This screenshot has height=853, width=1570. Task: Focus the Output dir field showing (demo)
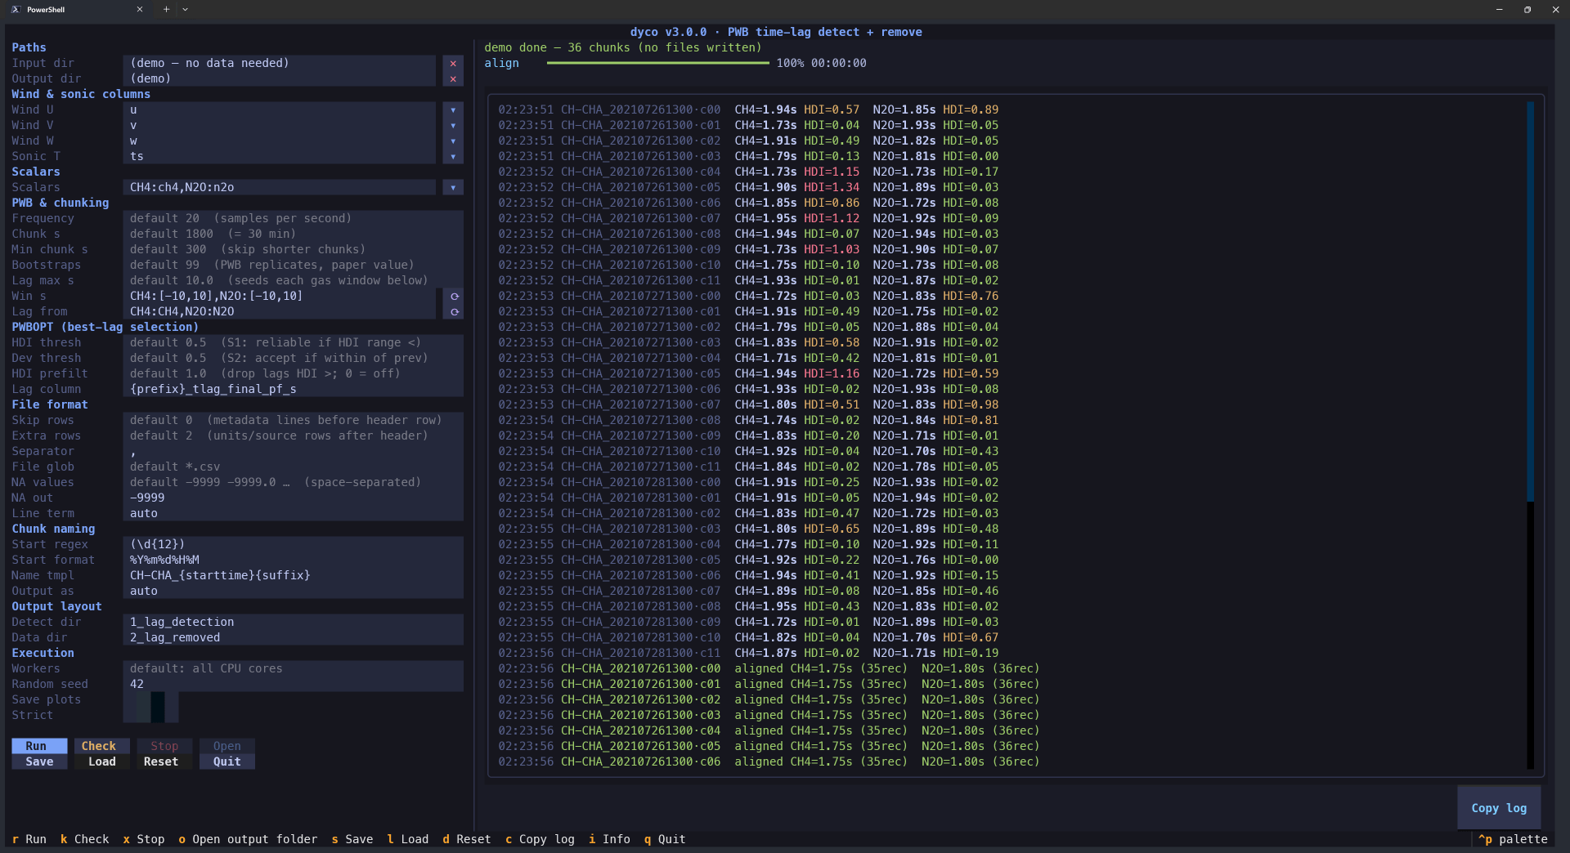pyautogui.click(x=279, y=78)
